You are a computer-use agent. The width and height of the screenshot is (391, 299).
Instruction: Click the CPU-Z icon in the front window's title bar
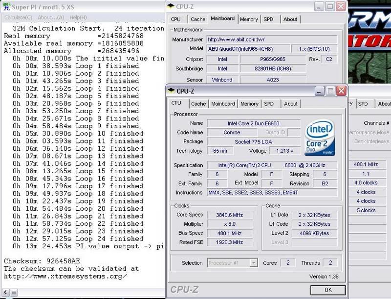[x=171, y=91]
